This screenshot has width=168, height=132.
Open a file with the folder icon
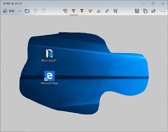coord(27,11)
